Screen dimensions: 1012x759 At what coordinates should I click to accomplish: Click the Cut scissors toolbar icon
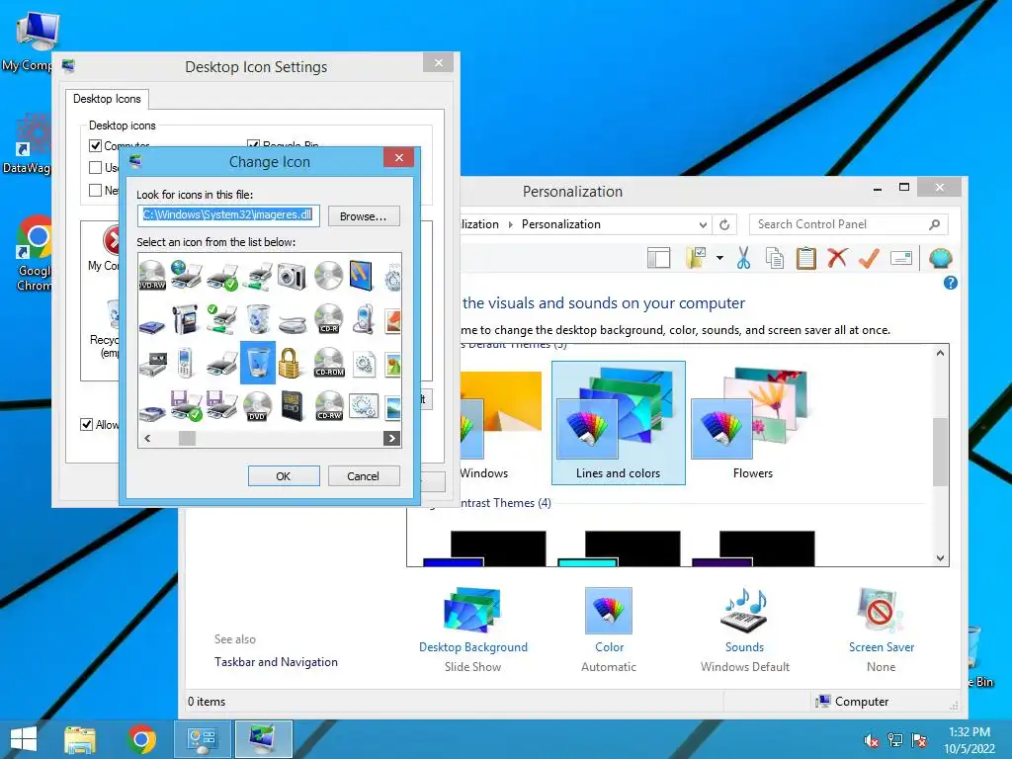(743, 258)
